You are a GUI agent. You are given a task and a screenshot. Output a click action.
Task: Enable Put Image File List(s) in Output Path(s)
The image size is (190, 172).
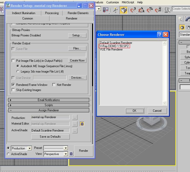[13, 61]
